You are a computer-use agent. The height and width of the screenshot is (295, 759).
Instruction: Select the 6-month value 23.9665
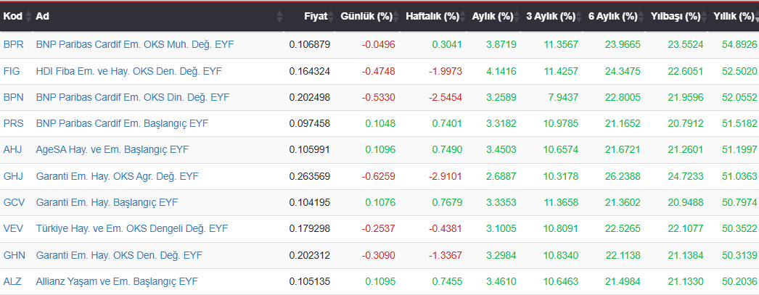point(623,44)
